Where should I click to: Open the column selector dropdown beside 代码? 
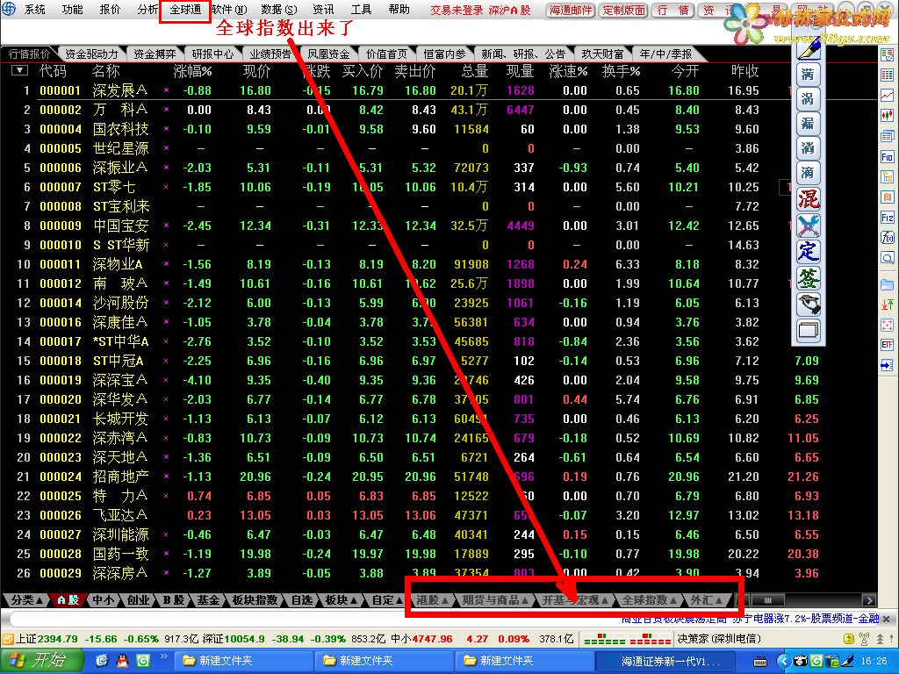coord(20,70)
